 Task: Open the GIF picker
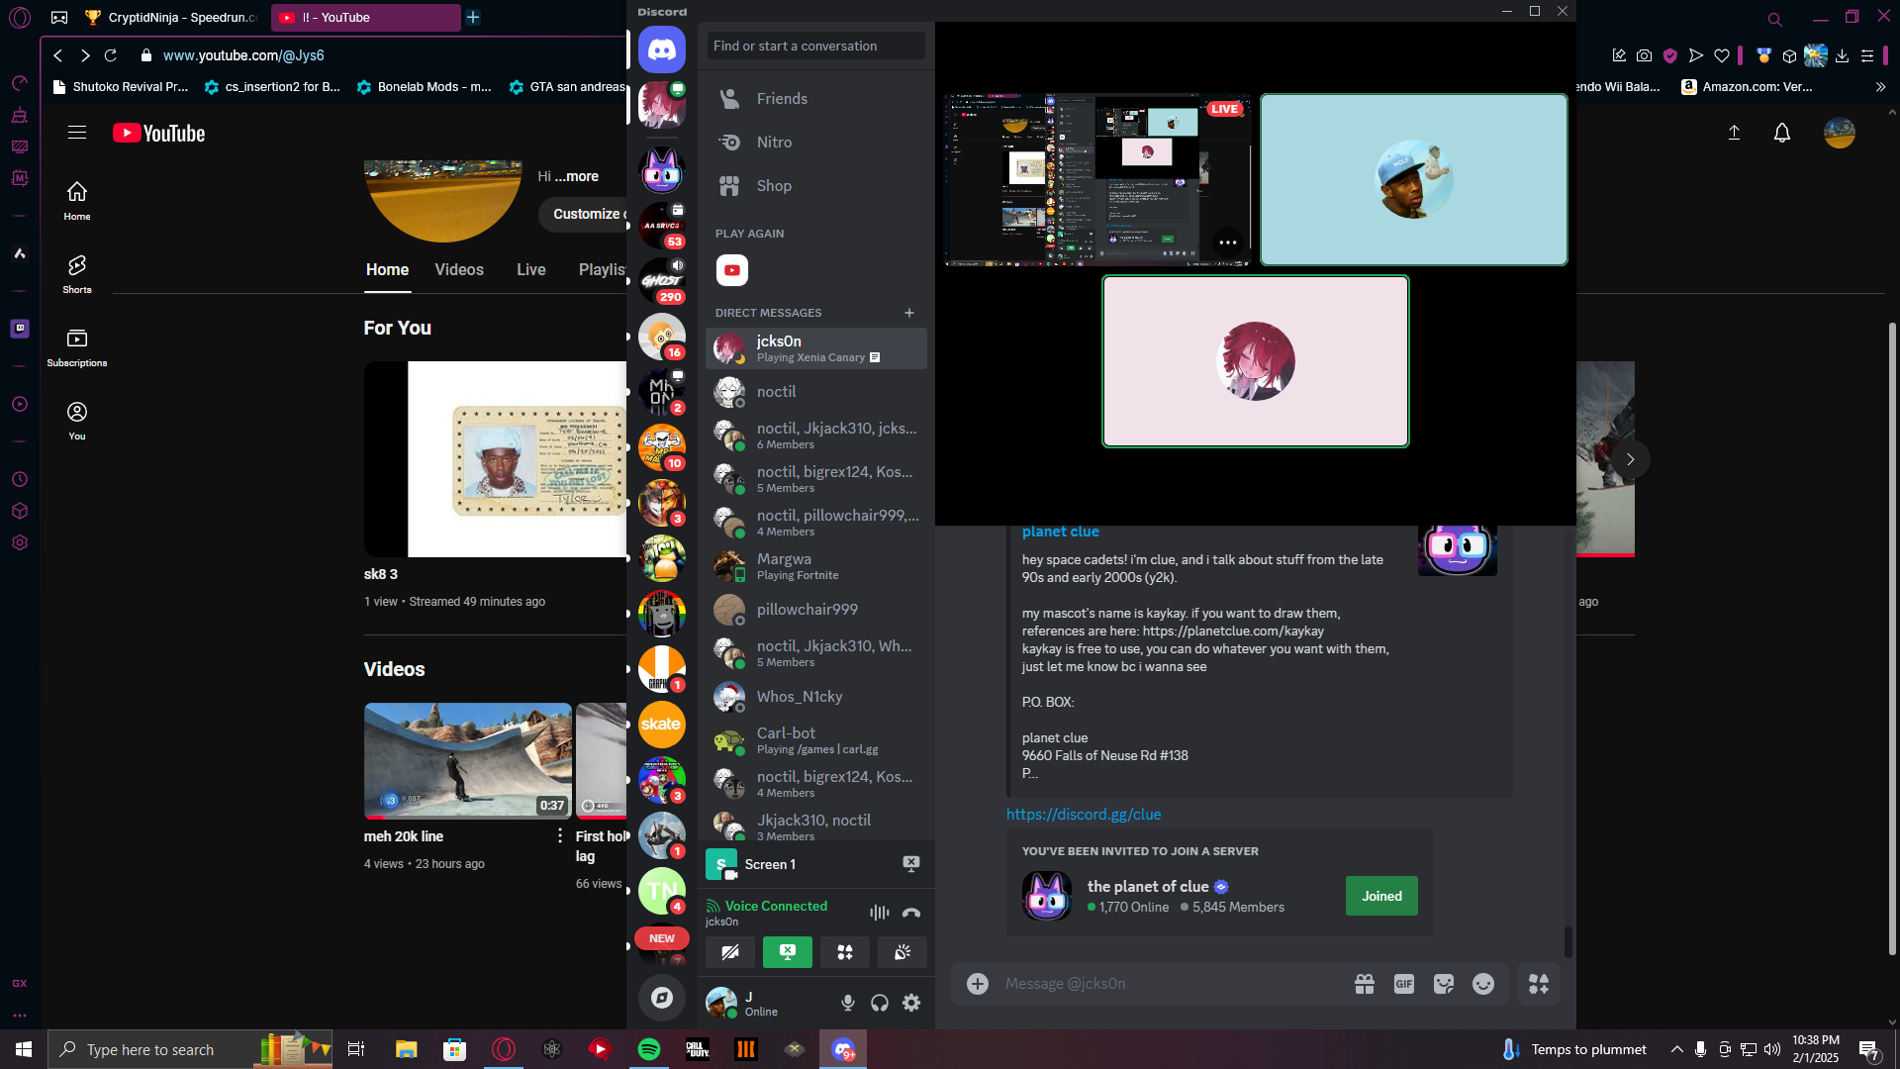pyautogui.click(x=1403, y=984)
